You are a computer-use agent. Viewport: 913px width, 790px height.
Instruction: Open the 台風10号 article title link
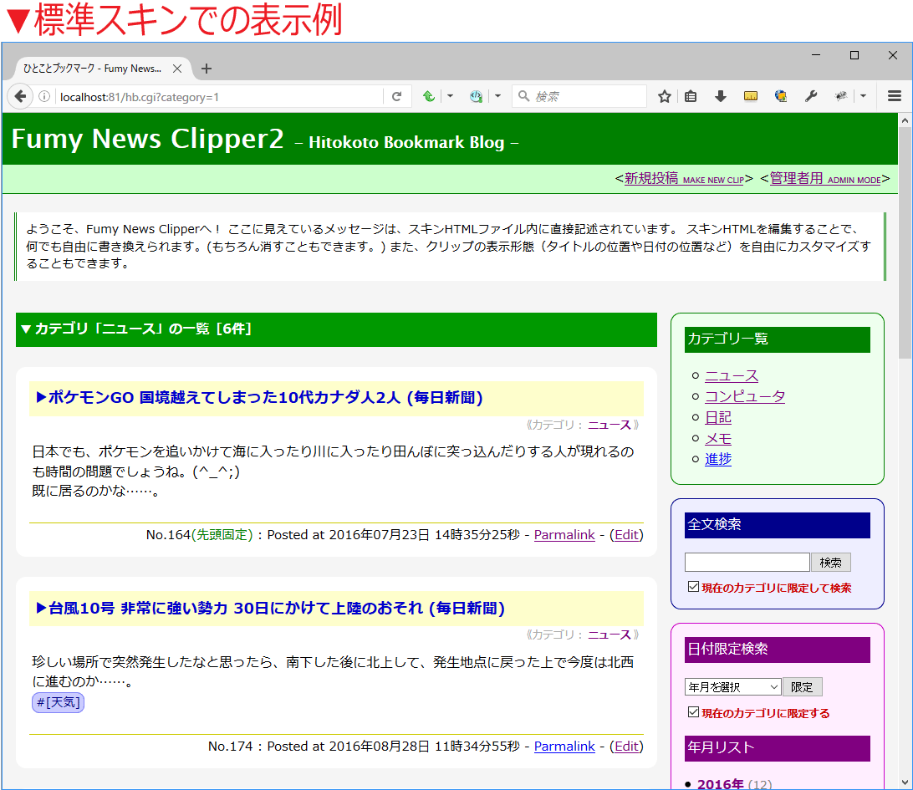pyautogui.click(x=271, y=609)
